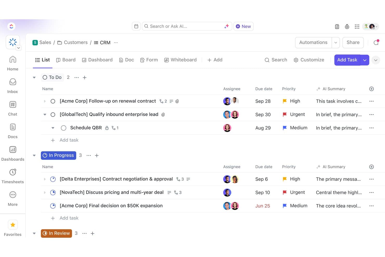Open Favorites star icon

13,225
